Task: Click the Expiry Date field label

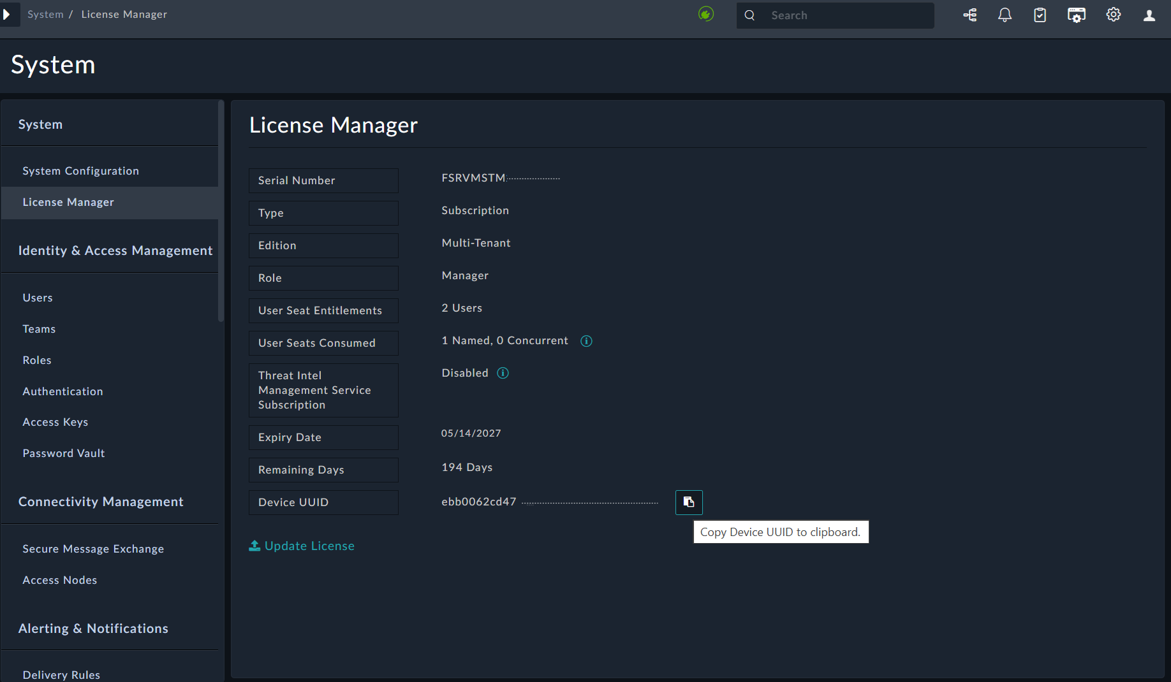Action: click(x=323, y=437)
